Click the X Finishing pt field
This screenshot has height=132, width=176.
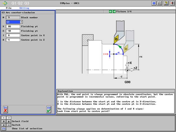coord(13,27)
